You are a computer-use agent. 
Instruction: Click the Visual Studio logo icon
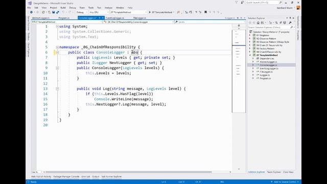(30, 3)
